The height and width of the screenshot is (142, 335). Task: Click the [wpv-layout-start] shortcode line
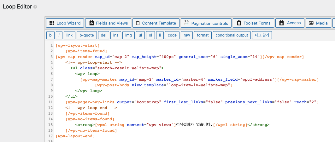click(x=78, y=45)
